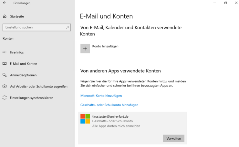The image size is (239, 147).
Task: Open the Microsoft-Konto hinzufügen link
Action: [x=101, y=96]
